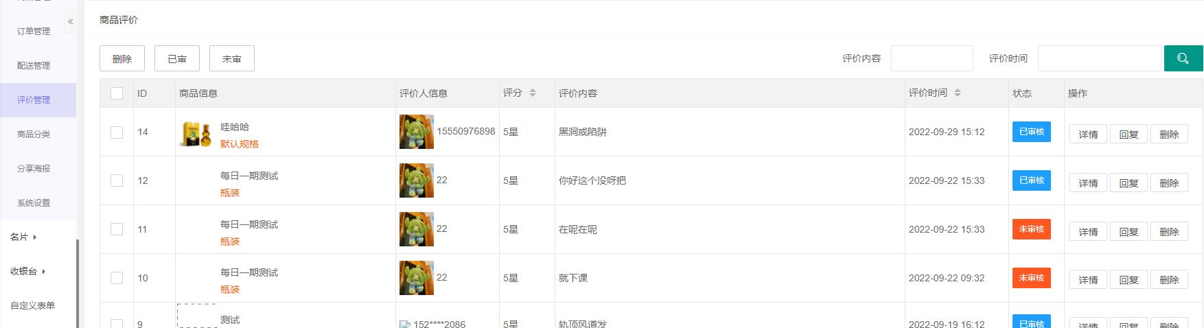1204x328 pixels.
Task: Open the 订单管理 sidebar menu item
Action: coord(34,31)
